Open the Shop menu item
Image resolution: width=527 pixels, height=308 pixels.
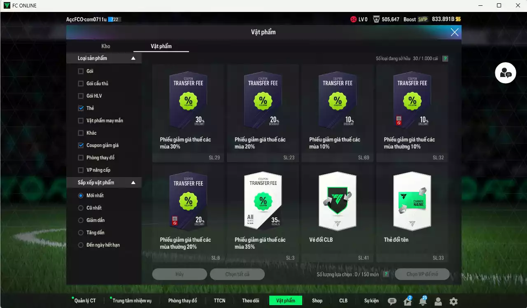(x=317, y=301)
